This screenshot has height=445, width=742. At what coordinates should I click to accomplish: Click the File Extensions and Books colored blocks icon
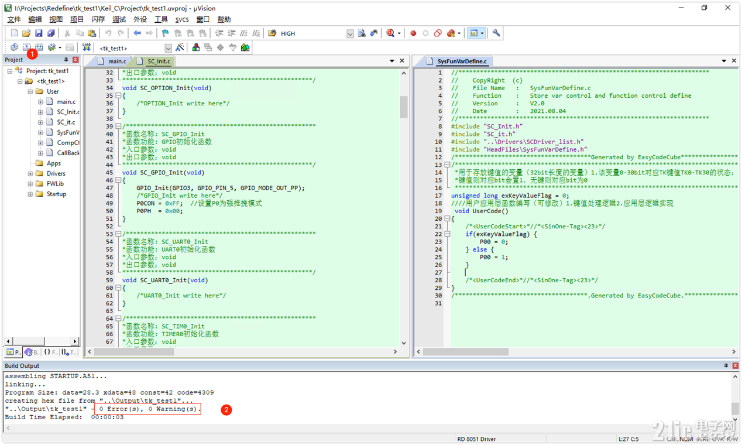(x=195, y=47)
